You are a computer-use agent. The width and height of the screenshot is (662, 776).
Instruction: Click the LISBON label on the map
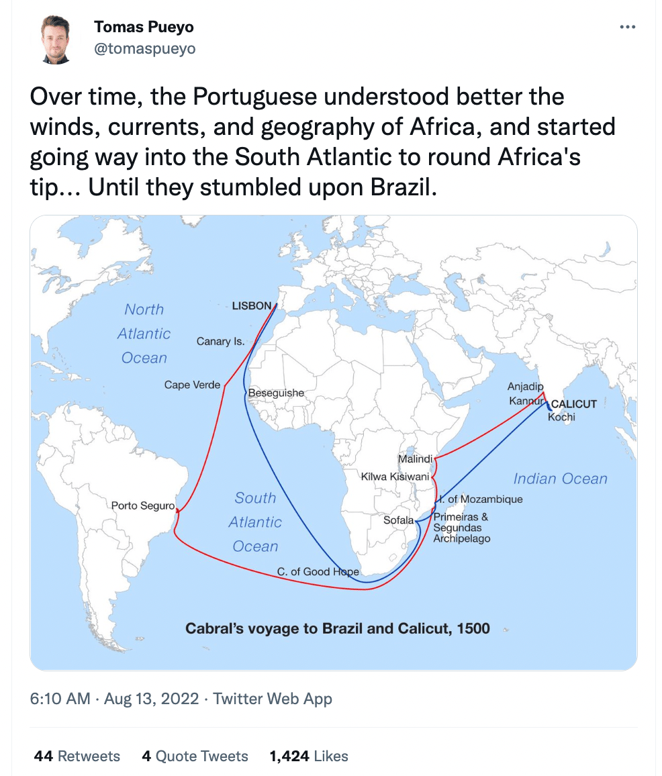click(x=252, y=306)
